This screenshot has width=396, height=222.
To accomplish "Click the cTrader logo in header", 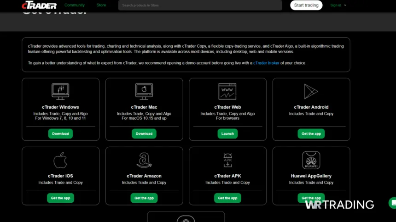I will (39, 6).
